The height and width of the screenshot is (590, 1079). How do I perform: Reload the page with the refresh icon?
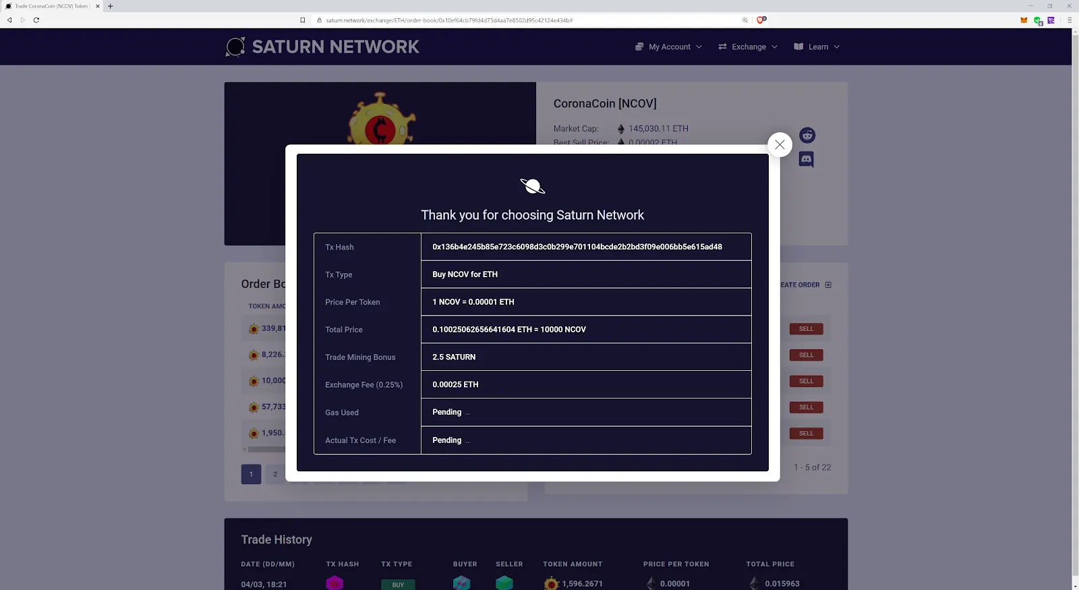coord(36,20)
